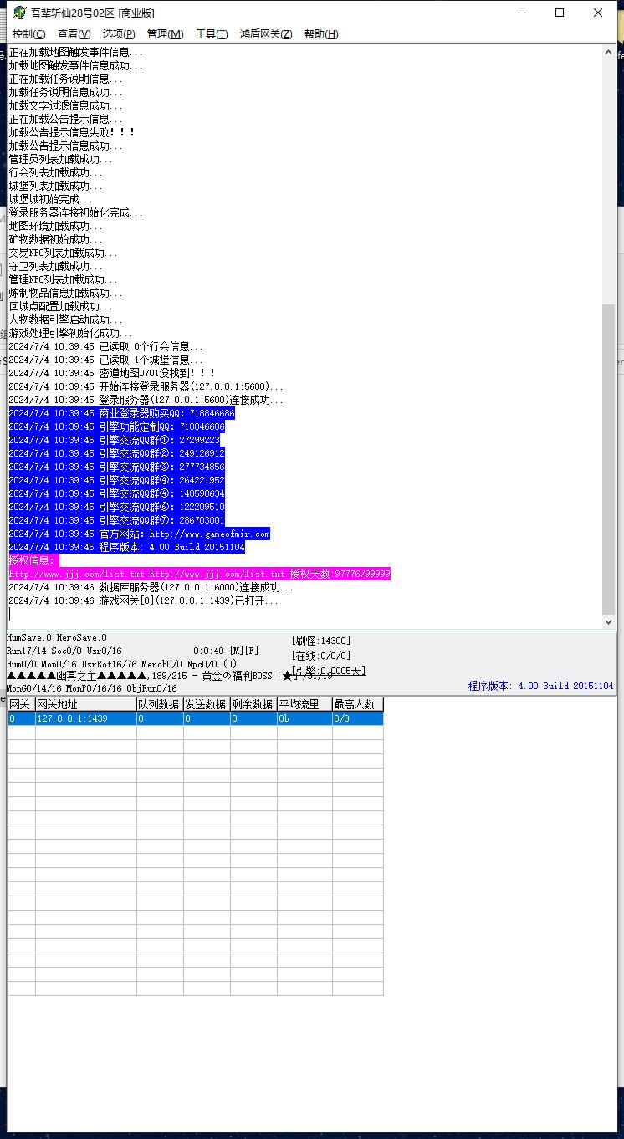This screenshot has width=624, height=1139.
Task: Click log line 开始连接登录服务器(127.0.0.1:5600)
Action: 146,386
